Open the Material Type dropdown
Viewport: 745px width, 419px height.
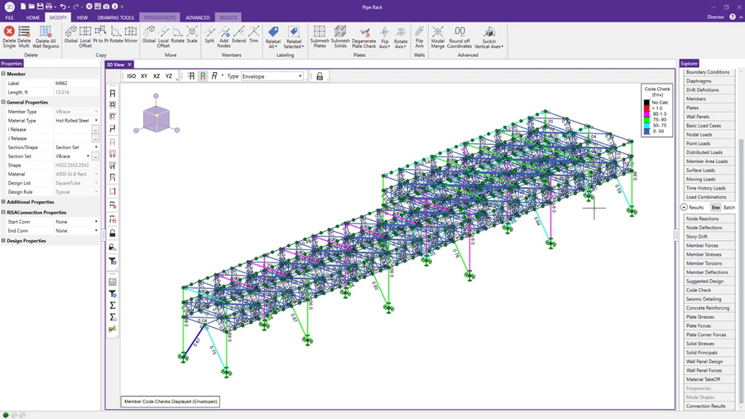(x=96, y=121)
